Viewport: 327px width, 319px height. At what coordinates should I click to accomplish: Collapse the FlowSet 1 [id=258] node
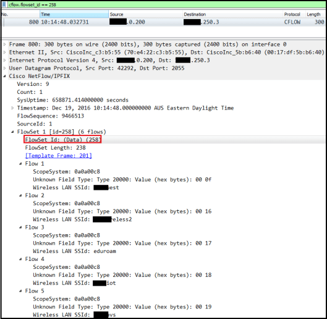pyautogui.click(x=12, y=132)
